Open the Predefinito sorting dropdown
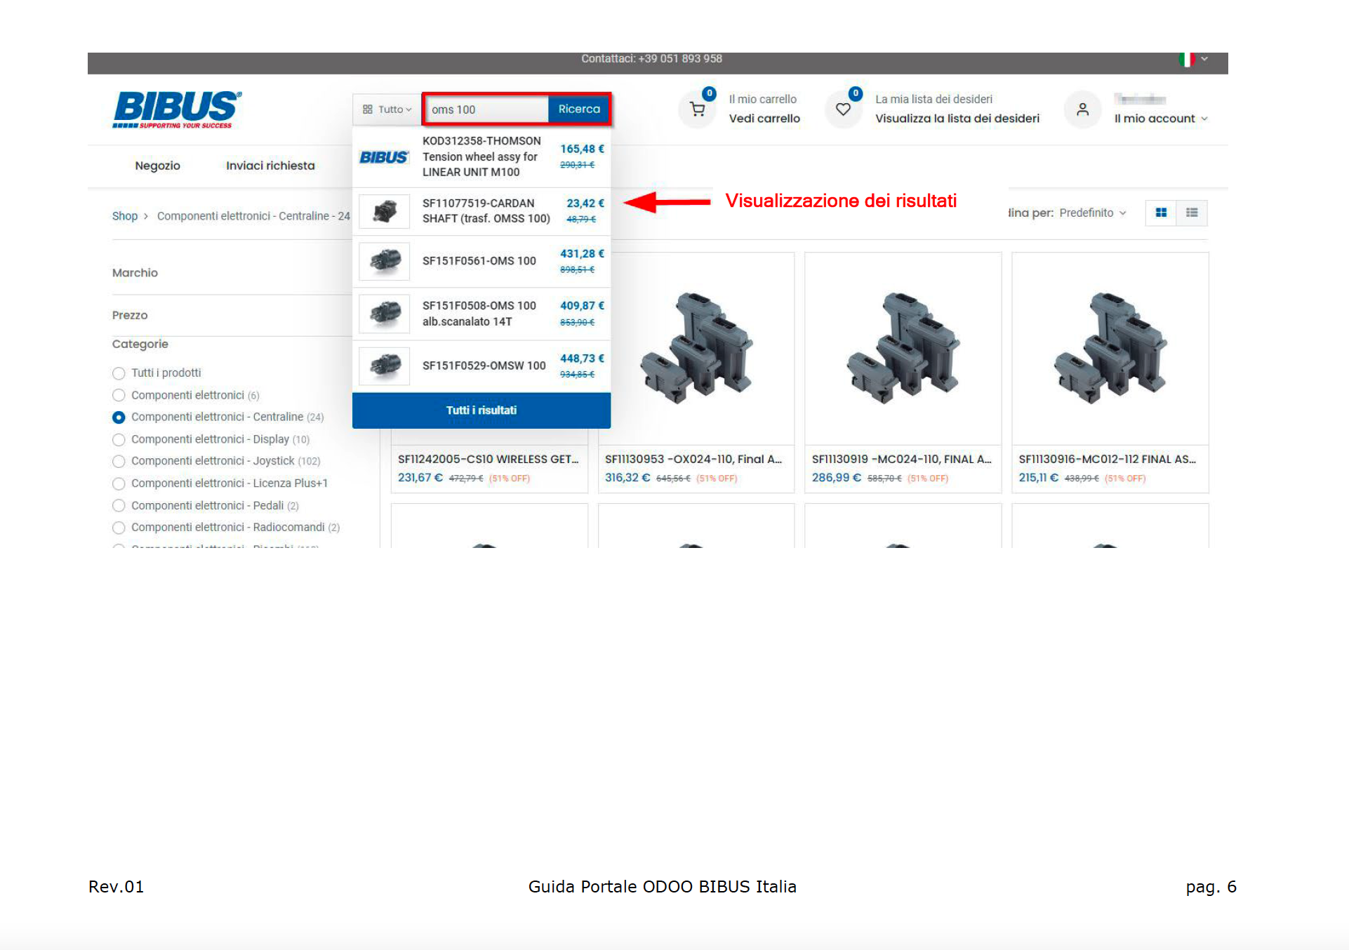The image size is (1349, 950). [x=1092, y=213]
